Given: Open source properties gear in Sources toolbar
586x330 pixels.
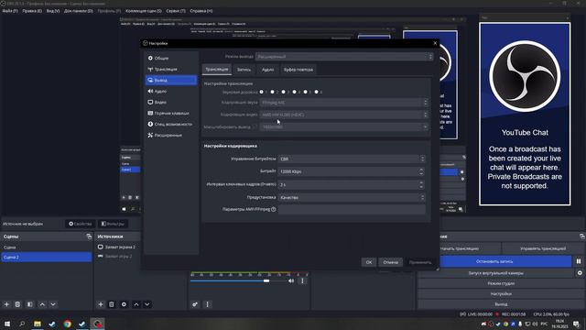Looking at the screenshot, I should coord(124,304).
